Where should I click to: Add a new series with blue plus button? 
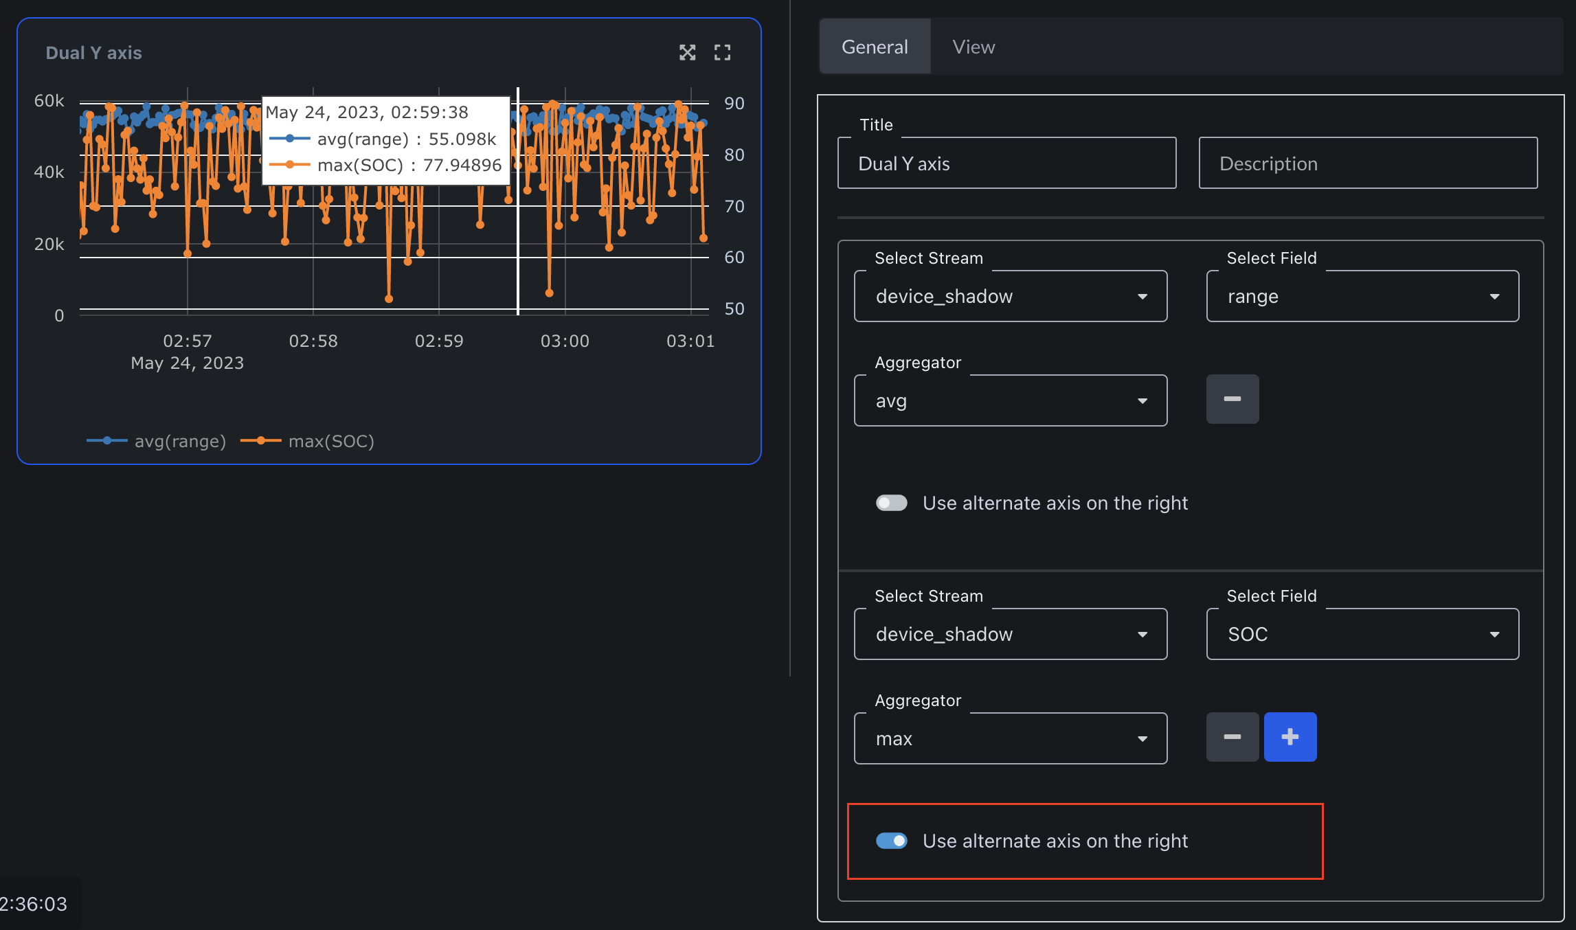click(1290, 737)
